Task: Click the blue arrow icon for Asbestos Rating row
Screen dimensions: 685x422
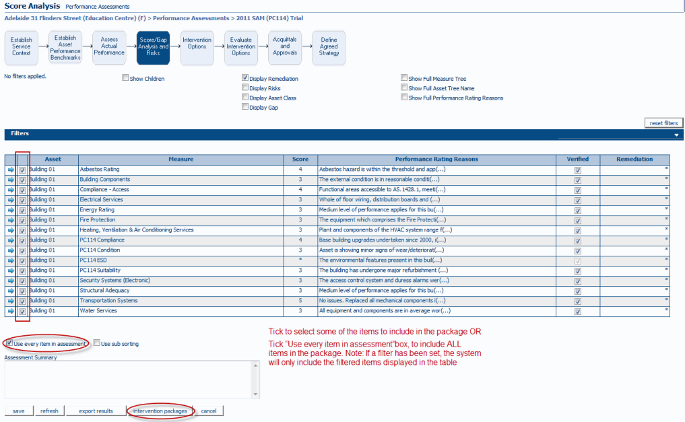Action: click(x=11, y=170)
